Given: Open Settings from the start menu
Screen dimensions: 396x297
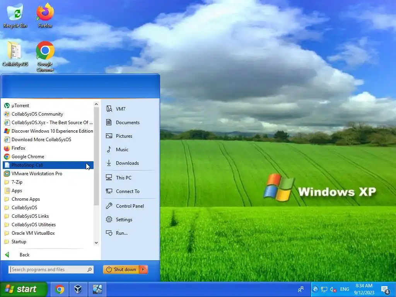Looking at the screenshot, I should (130, 220).
